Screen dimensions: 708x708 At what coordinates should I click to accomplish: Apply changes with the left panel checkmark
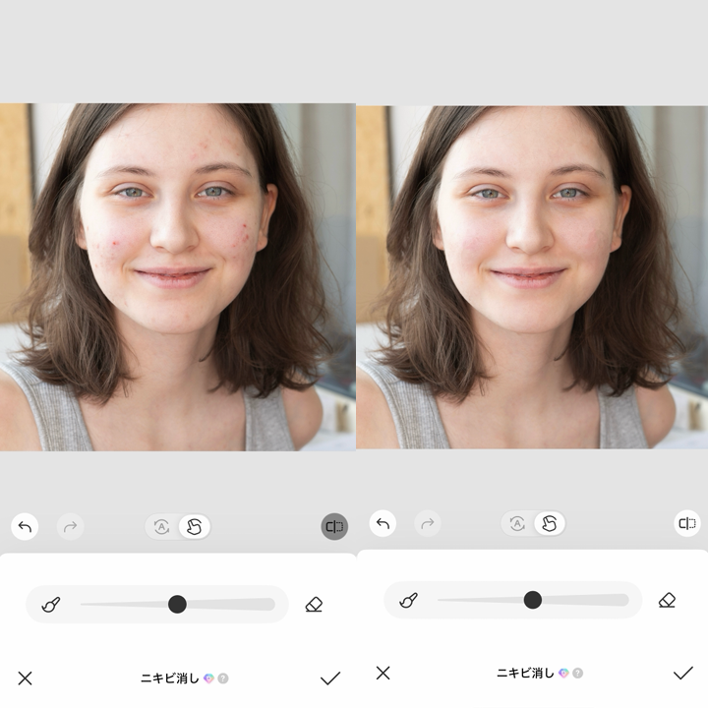click(330, 678)
